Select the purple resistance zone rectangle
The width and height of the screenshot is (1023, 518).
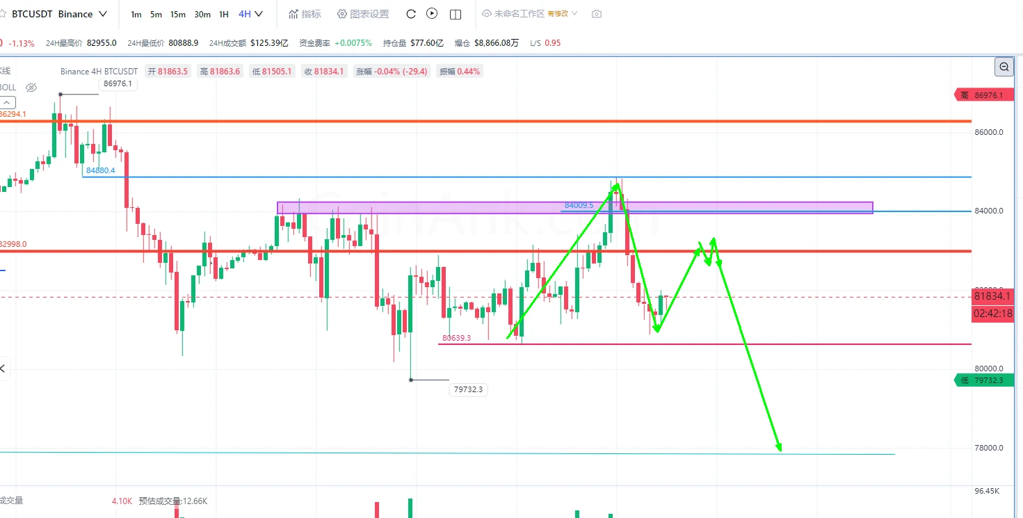[x=574, y=207]
